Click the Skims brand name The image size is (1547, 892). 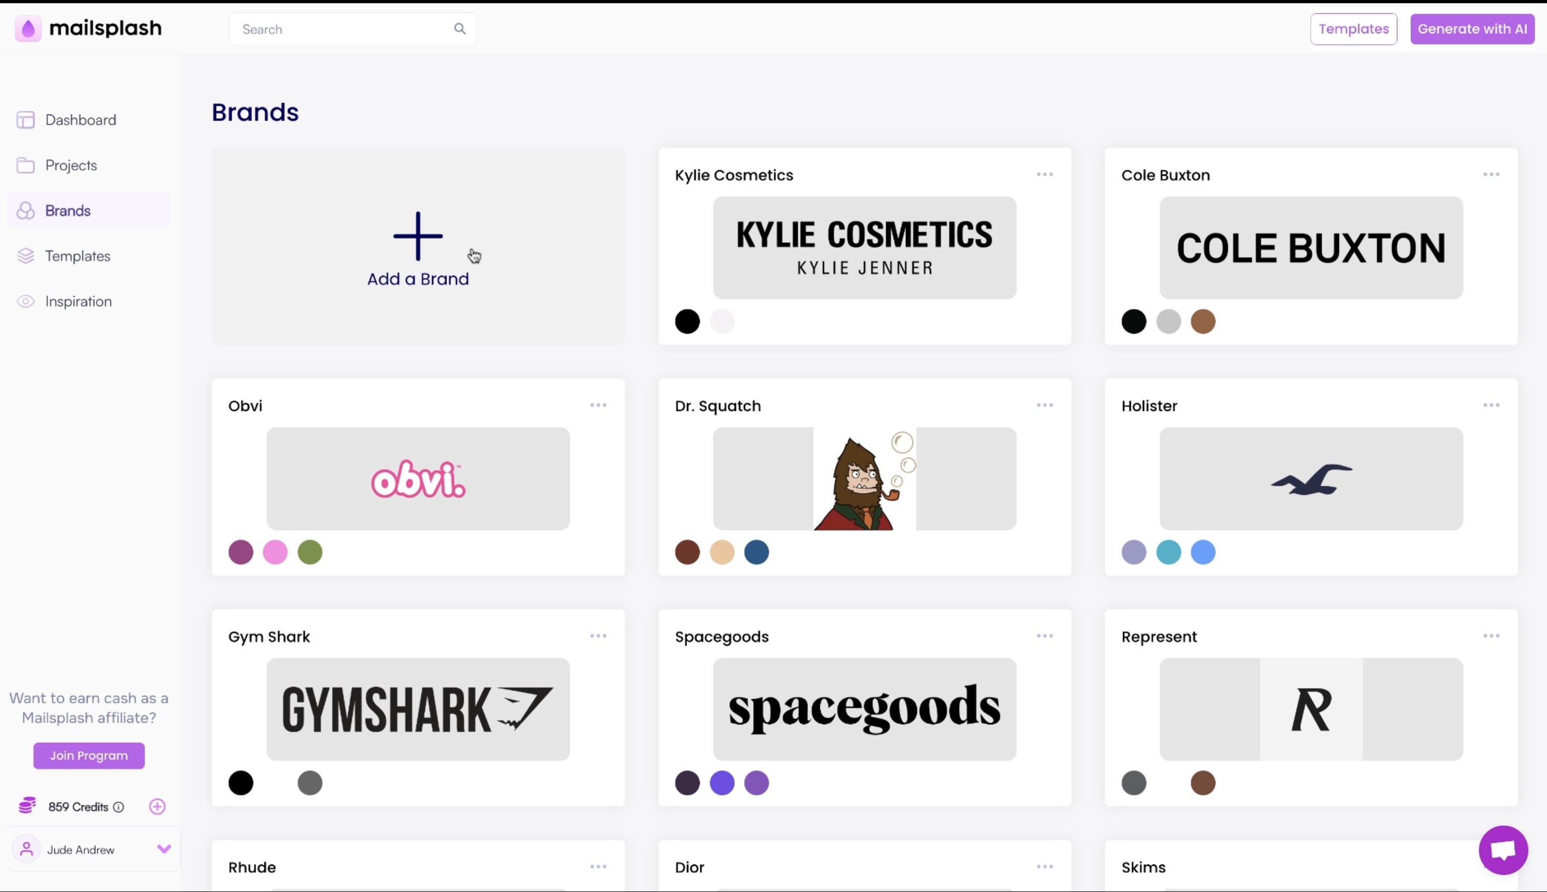(x=1143, y=867)
